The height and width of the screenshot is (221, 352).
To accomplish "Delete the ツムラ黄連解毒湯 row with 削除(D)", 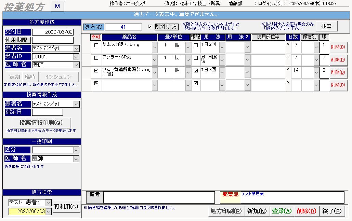I will [x=338, y=72].
